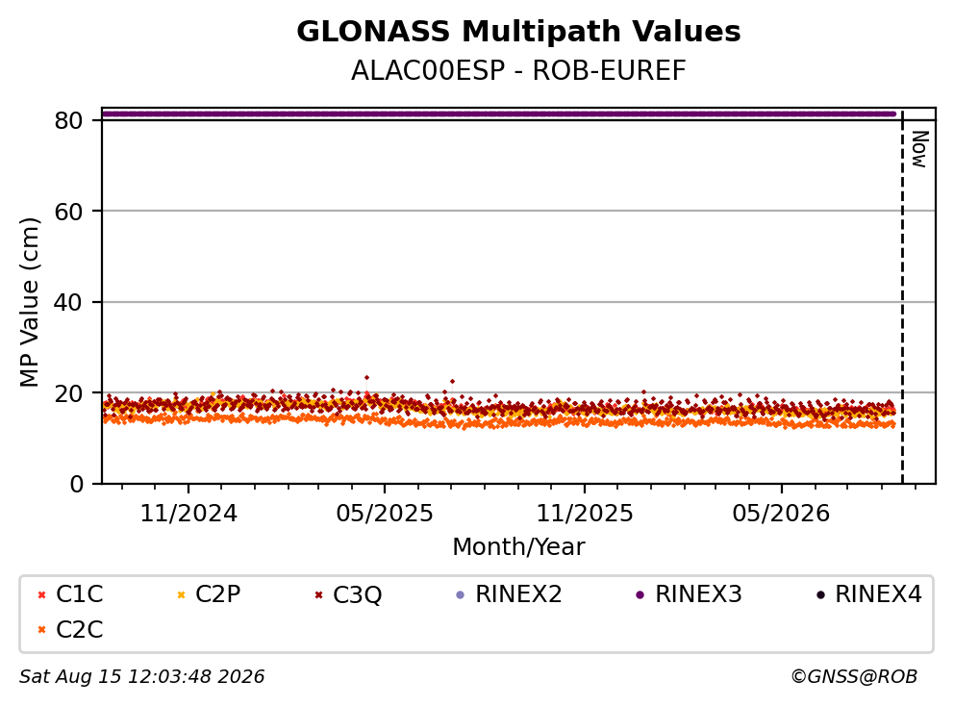Click the C3Q dark red legend marker
This screenshot has height=706, width=954.
pyautogui.click(x=319, y=594)
